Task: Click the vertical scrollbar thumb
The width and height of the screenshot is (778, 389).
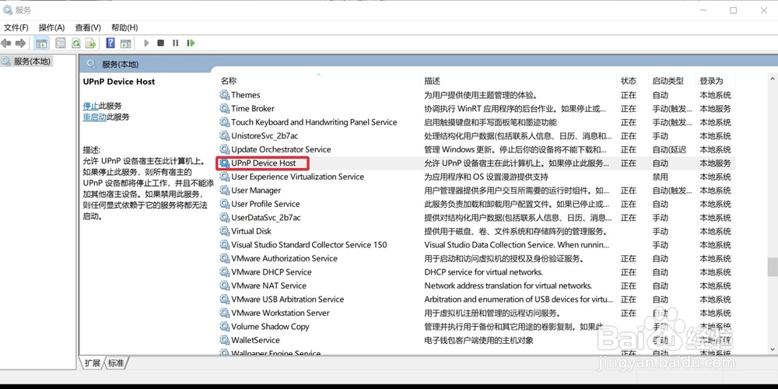Action: point(772,267)
